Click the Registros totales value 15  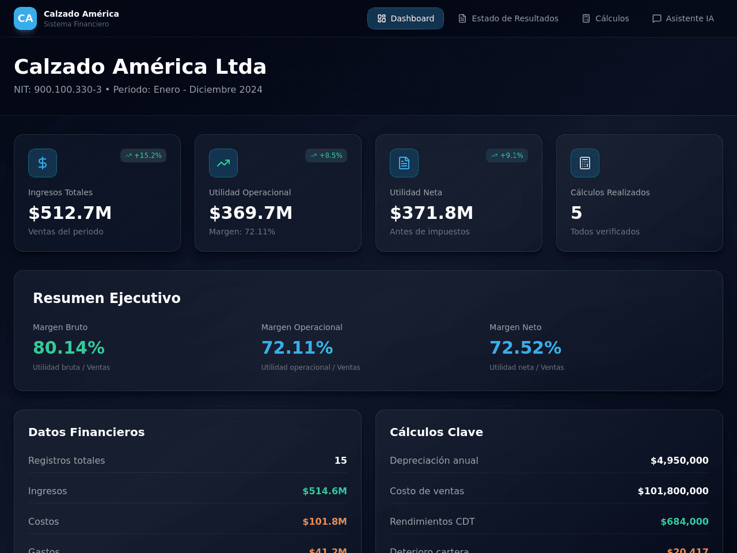pyautogui.click(x=341, y=460)
